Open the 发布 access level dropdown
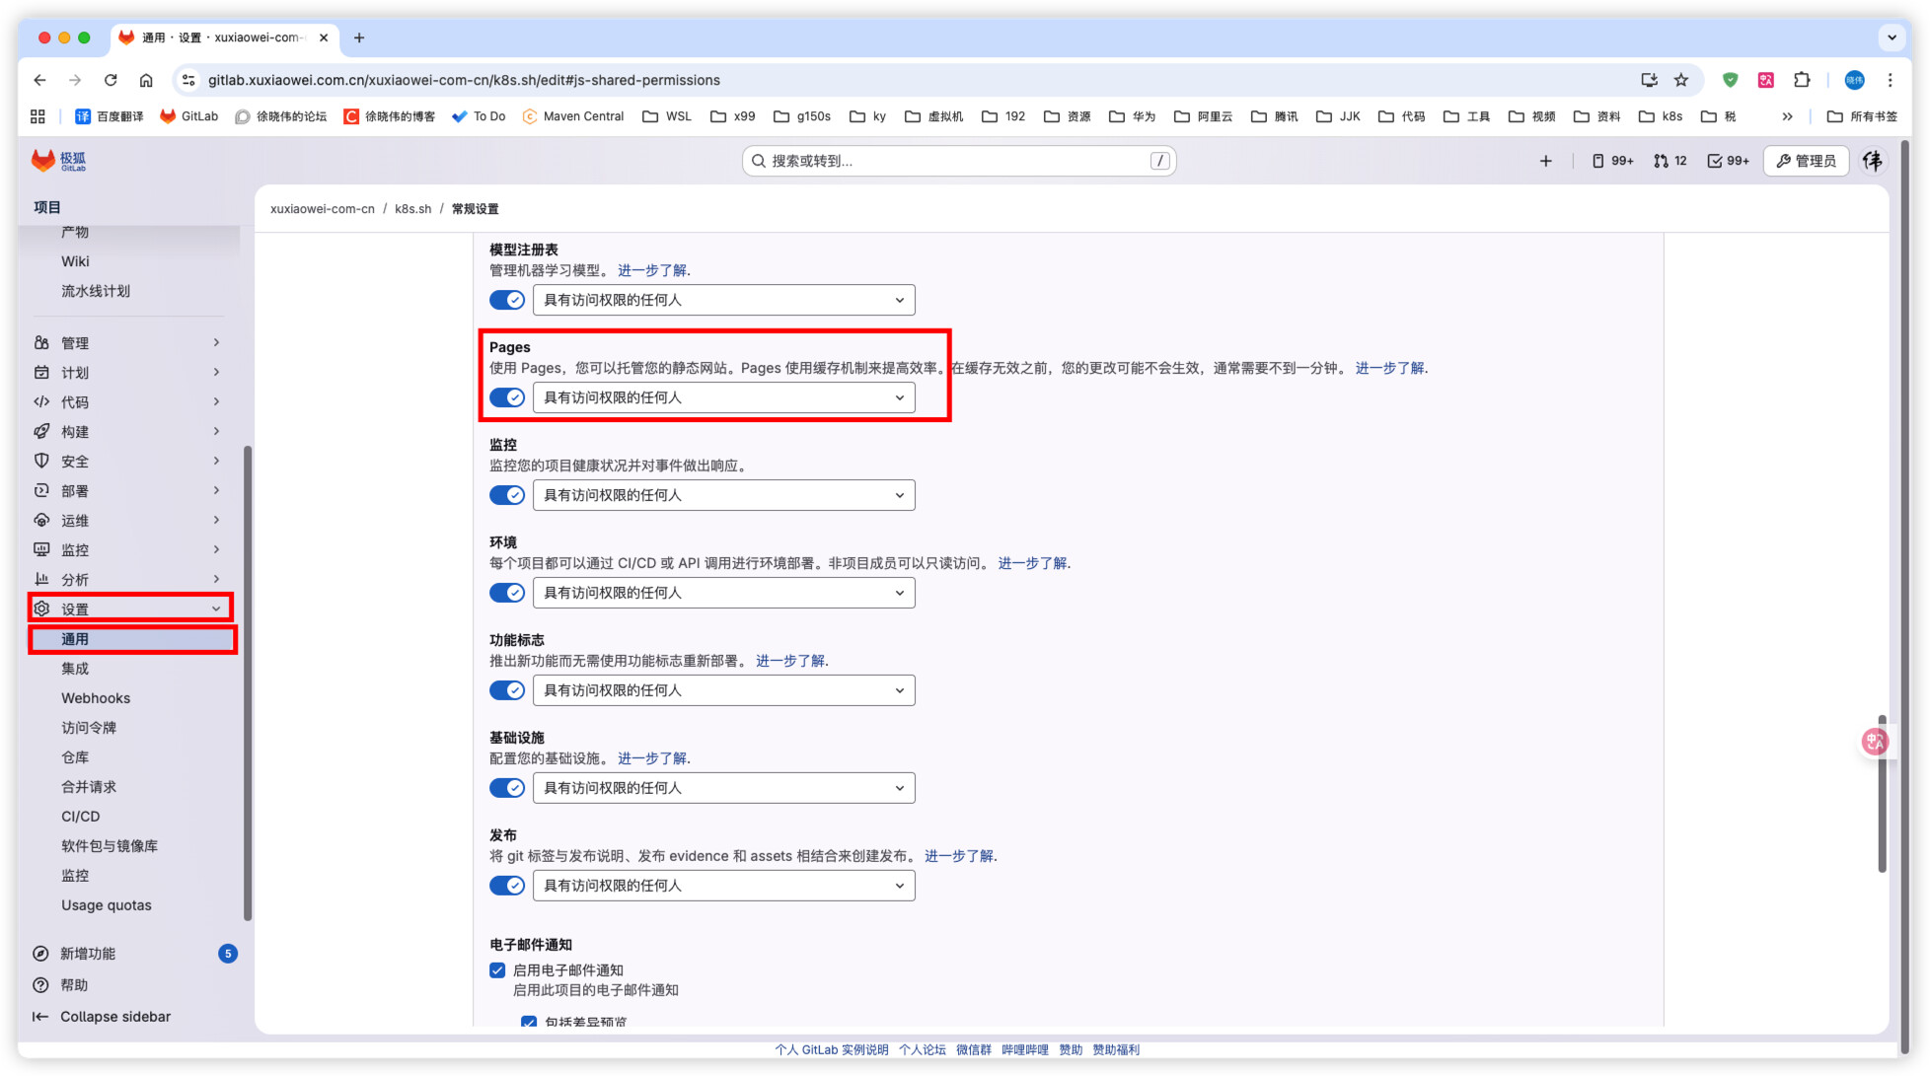This screenshot has width=1930, height=1076. click(723, 886)
